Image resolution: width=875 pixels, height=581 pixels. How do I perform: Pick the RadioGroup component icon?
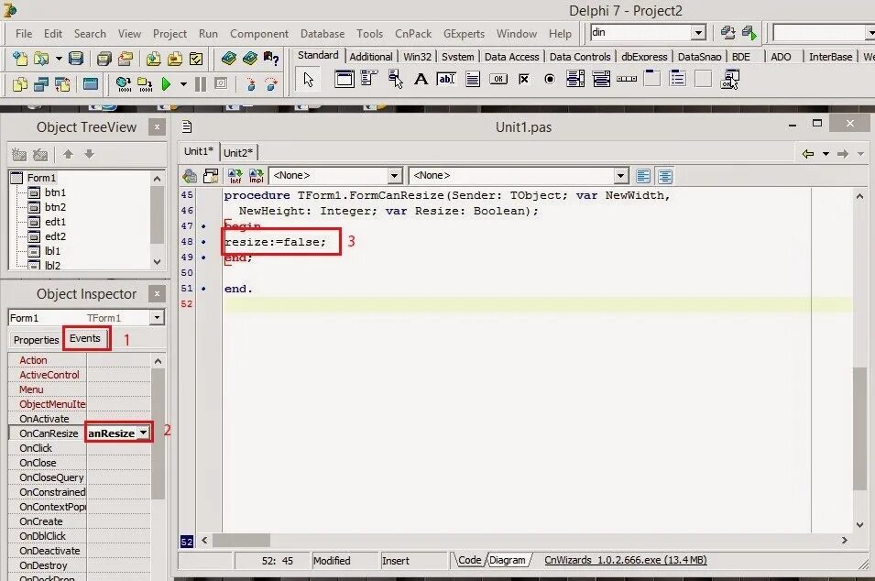point(677,78)
